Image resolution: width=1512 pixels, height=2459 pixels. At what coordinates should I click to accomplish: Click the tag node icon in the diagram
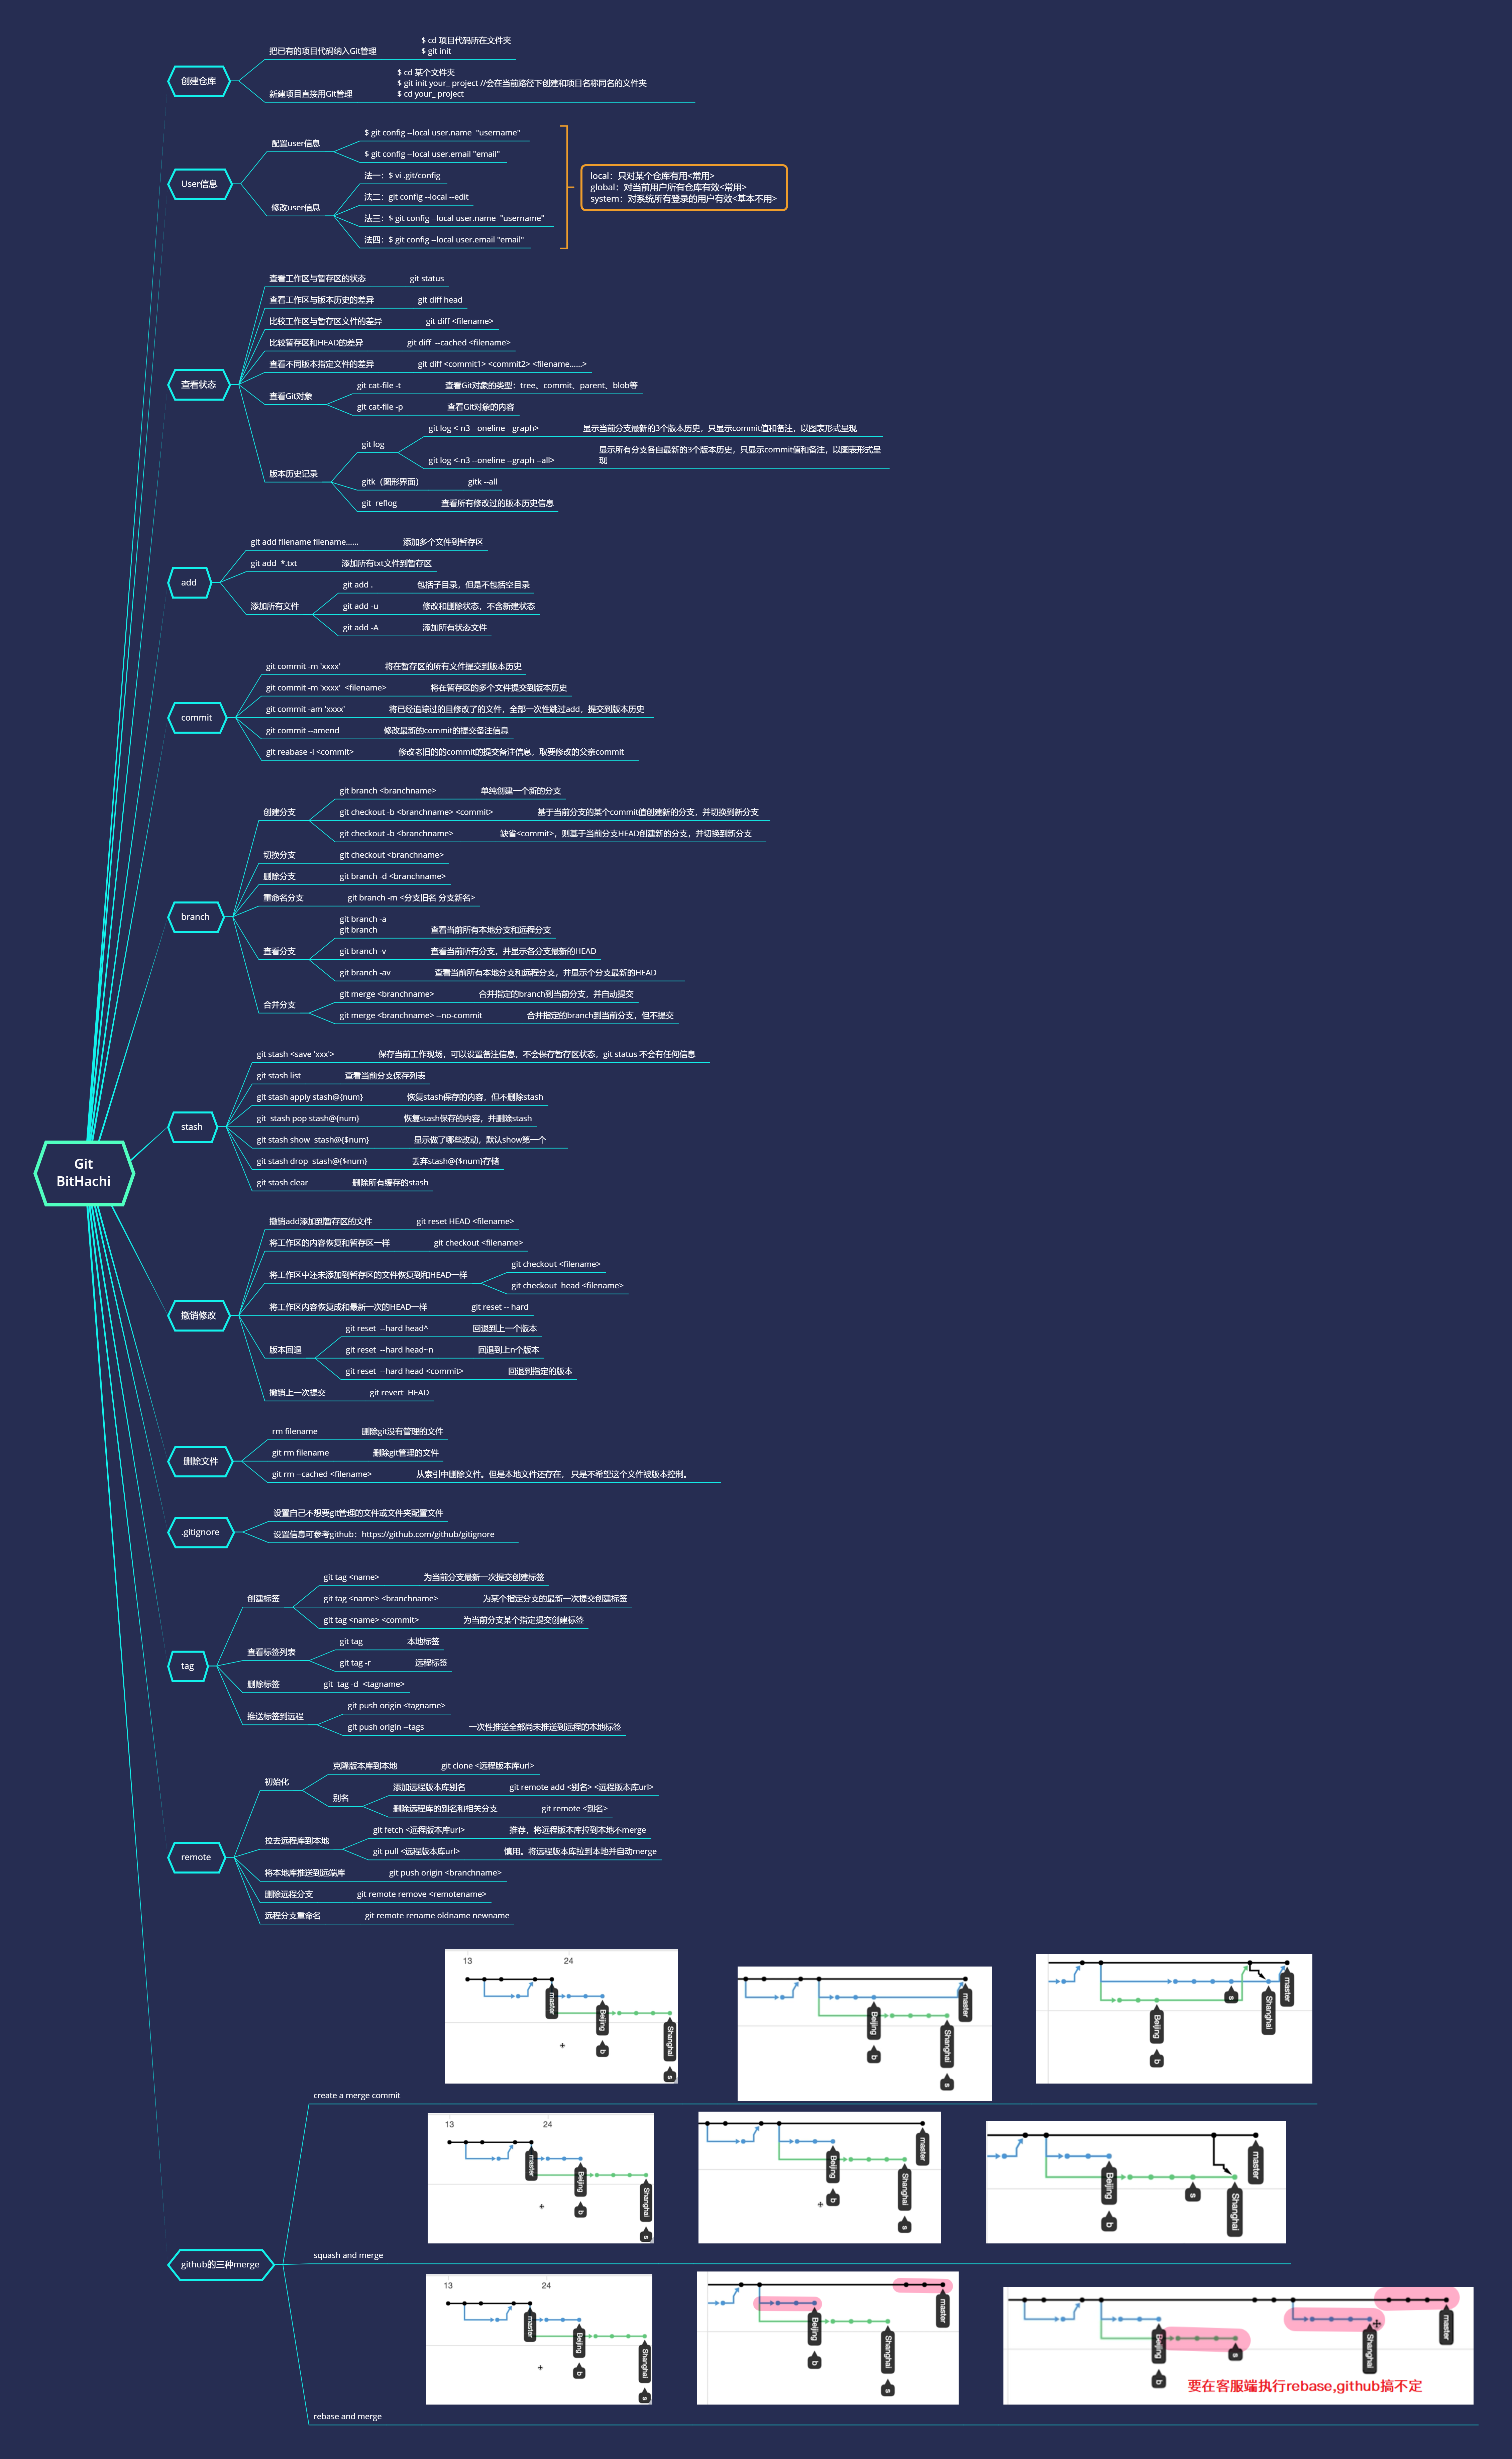(x=188, y=1663)
